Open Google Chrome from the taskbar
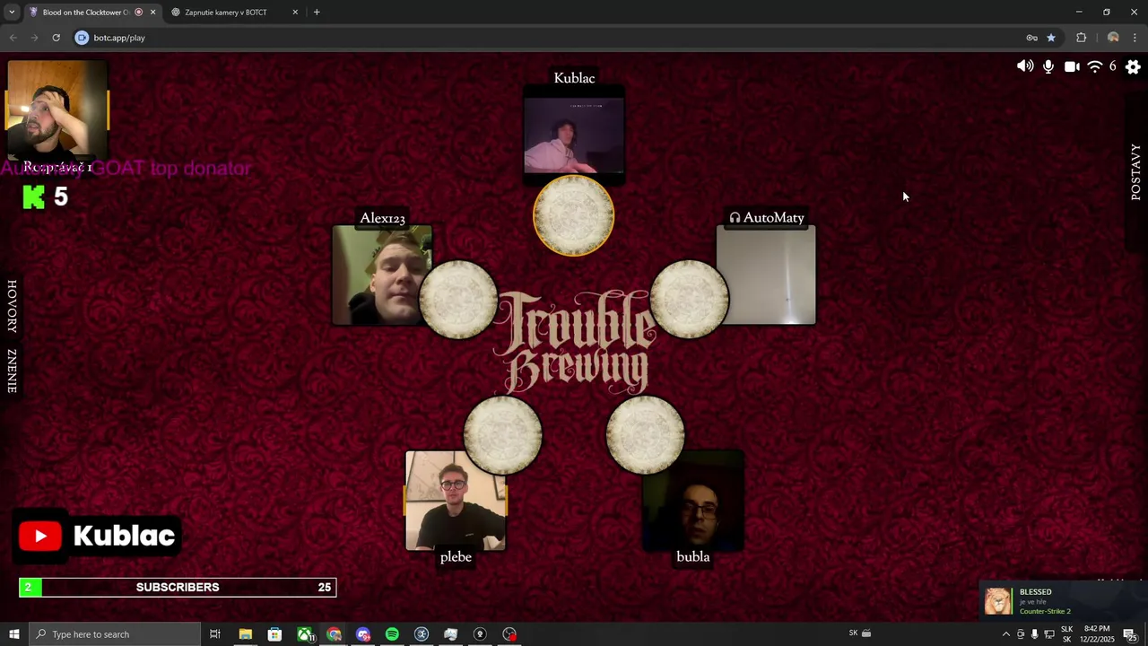The height and width of the screenshot is (646, 1148). (334, 634)
